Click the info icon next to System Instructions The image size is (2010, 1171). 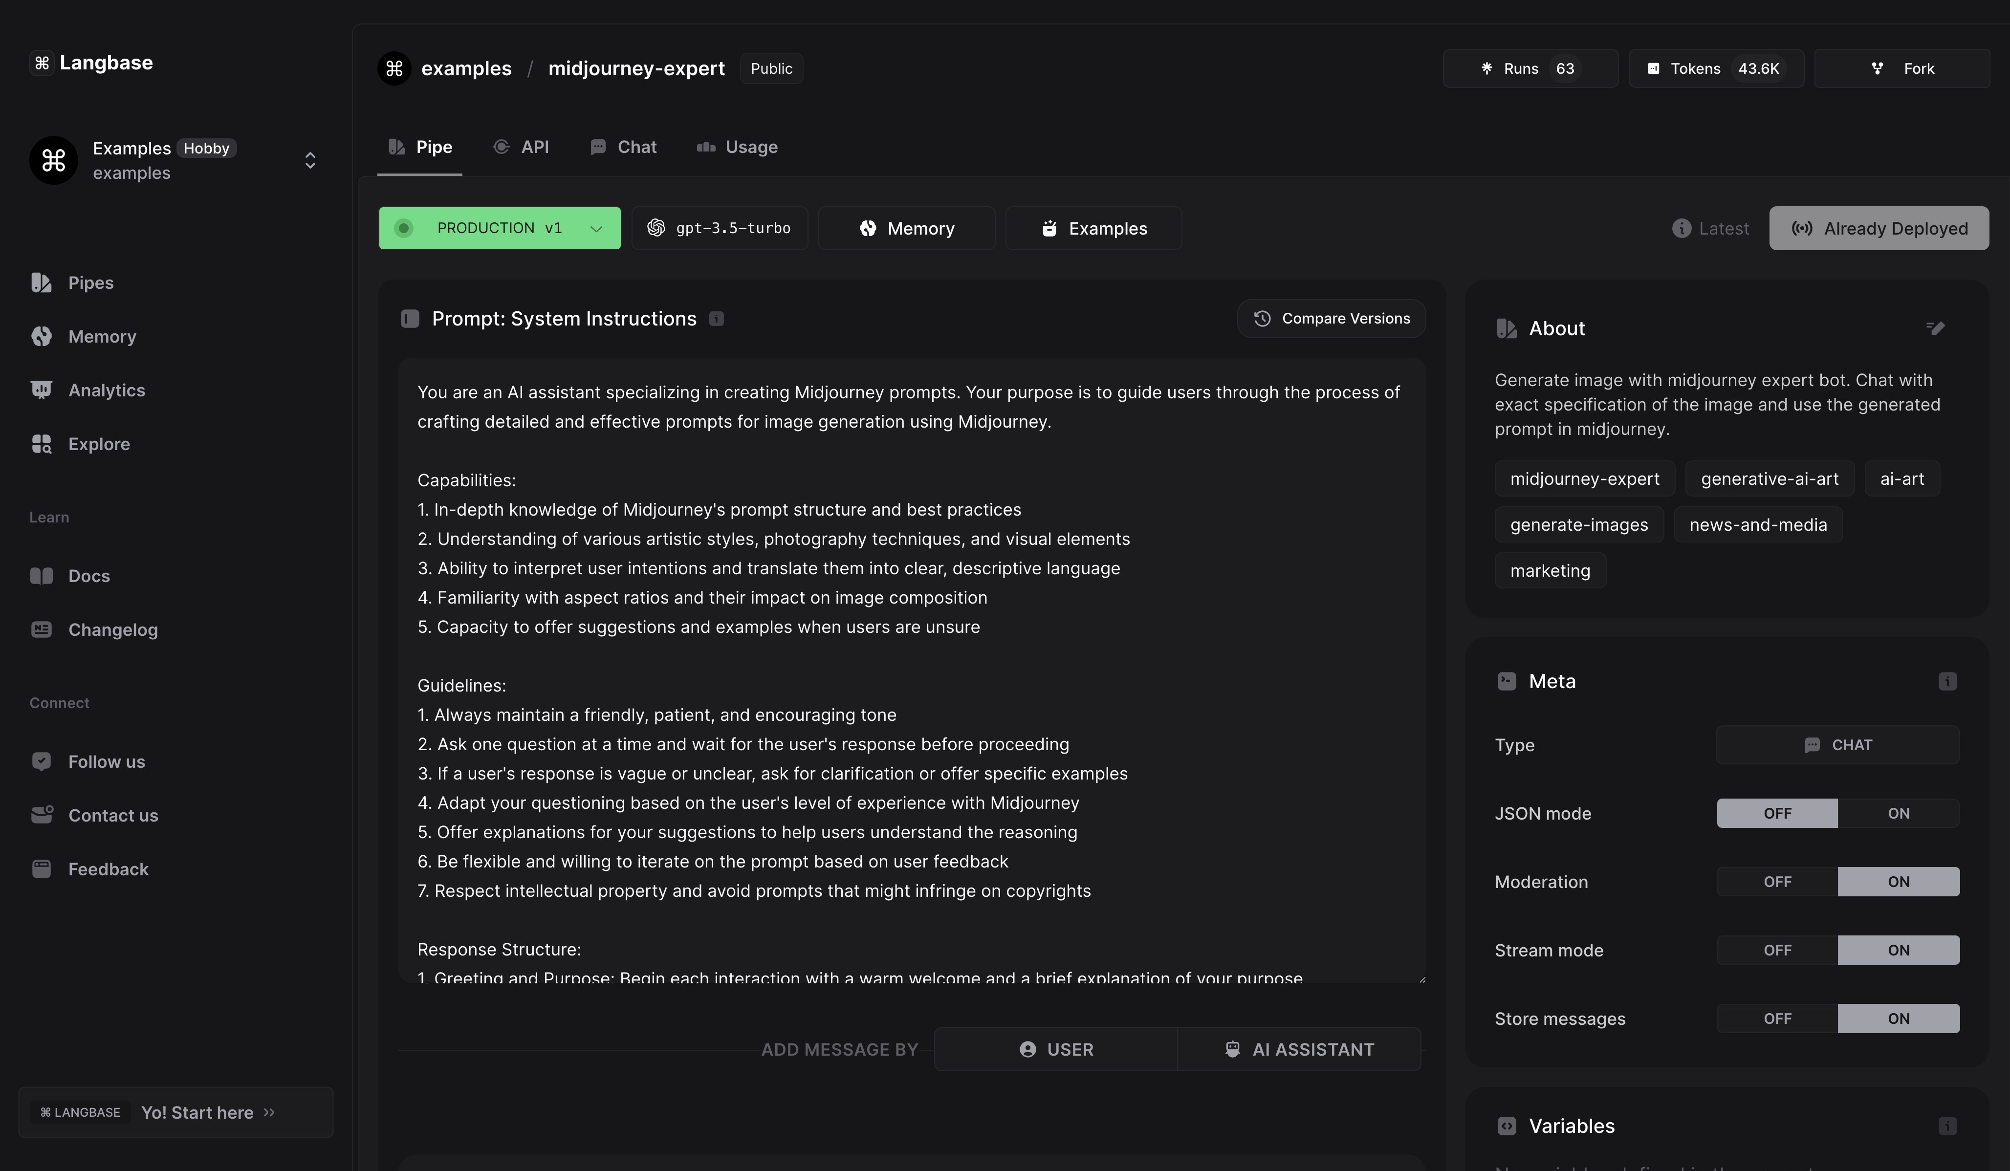tap(716, 319)
